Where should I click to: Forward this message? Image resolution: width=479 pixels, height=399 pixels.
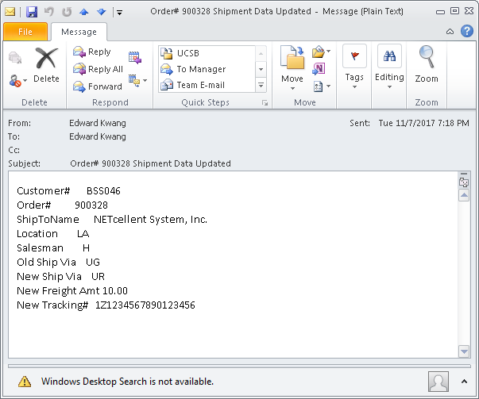(x=98, y=86)
